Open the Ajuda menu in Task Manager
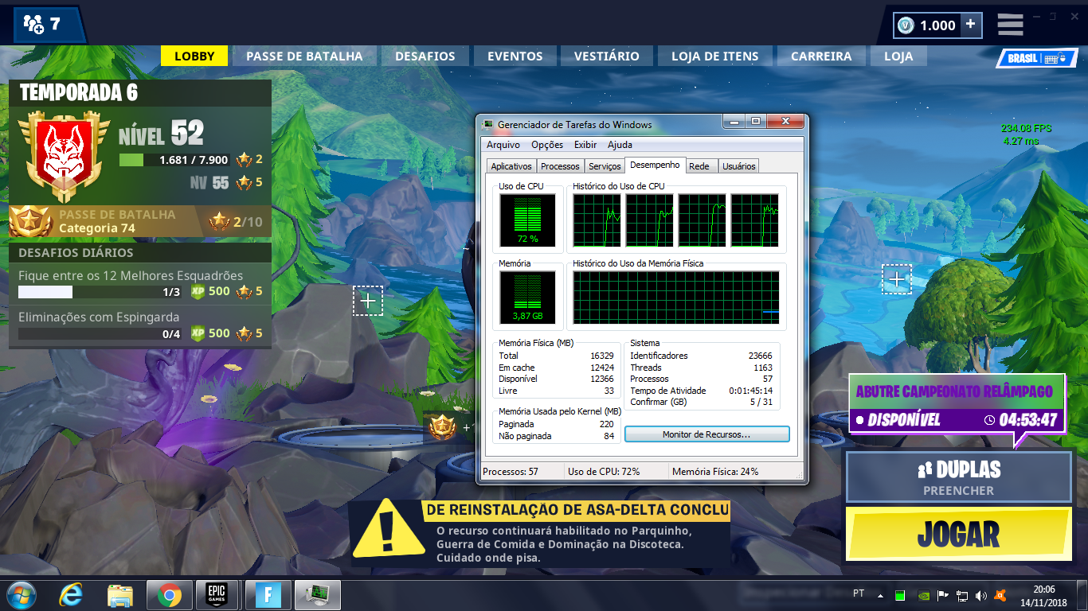 point(620,145)
